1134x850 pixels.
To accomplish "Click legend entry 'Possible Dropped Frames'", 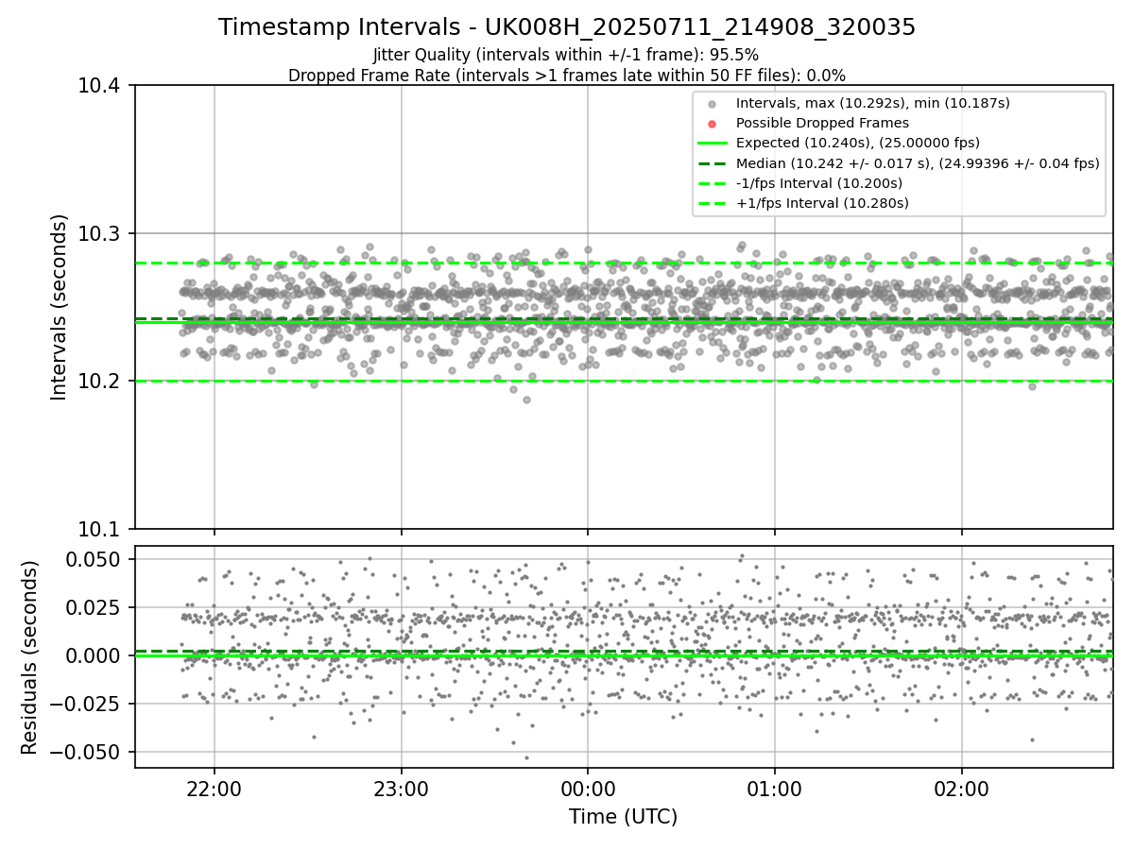I will coord(822,123).
